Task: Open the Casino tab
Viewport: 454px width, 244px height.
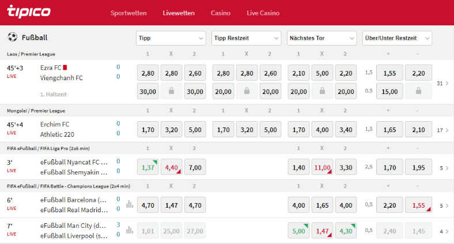Action: pyautogui.click(x=221, y=13)
